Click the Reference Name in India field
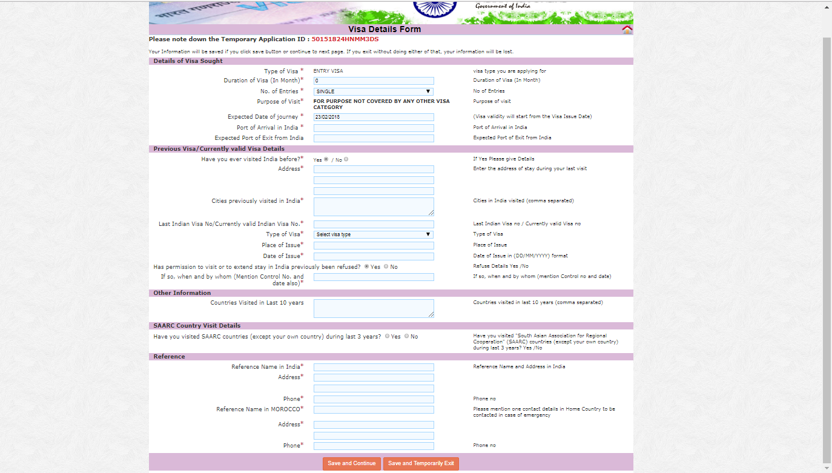The height and width of the screenshot is (473, 832). click(x=373, y=367)
